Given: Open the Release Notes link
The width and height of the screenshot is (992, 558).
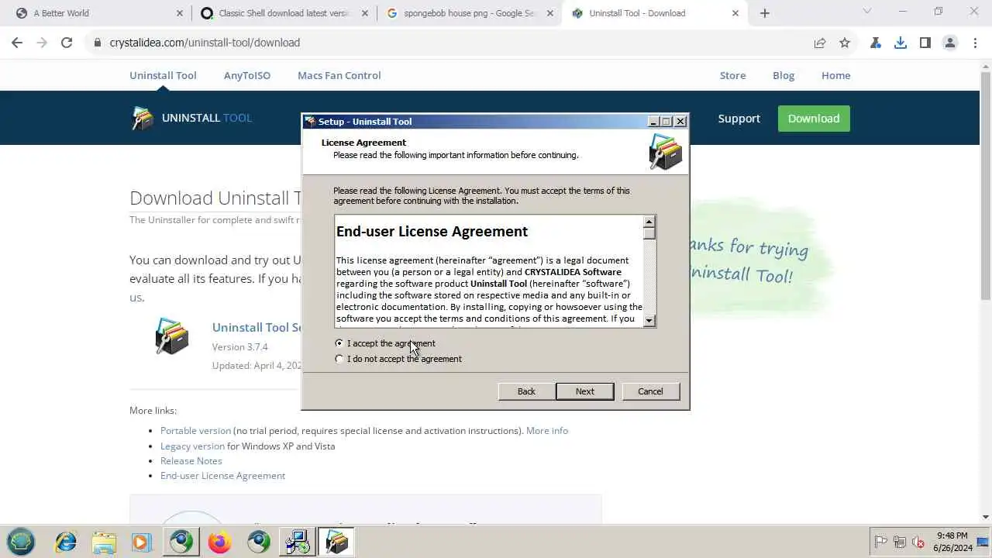Looking at the screenshot, I should click(191, 461).
